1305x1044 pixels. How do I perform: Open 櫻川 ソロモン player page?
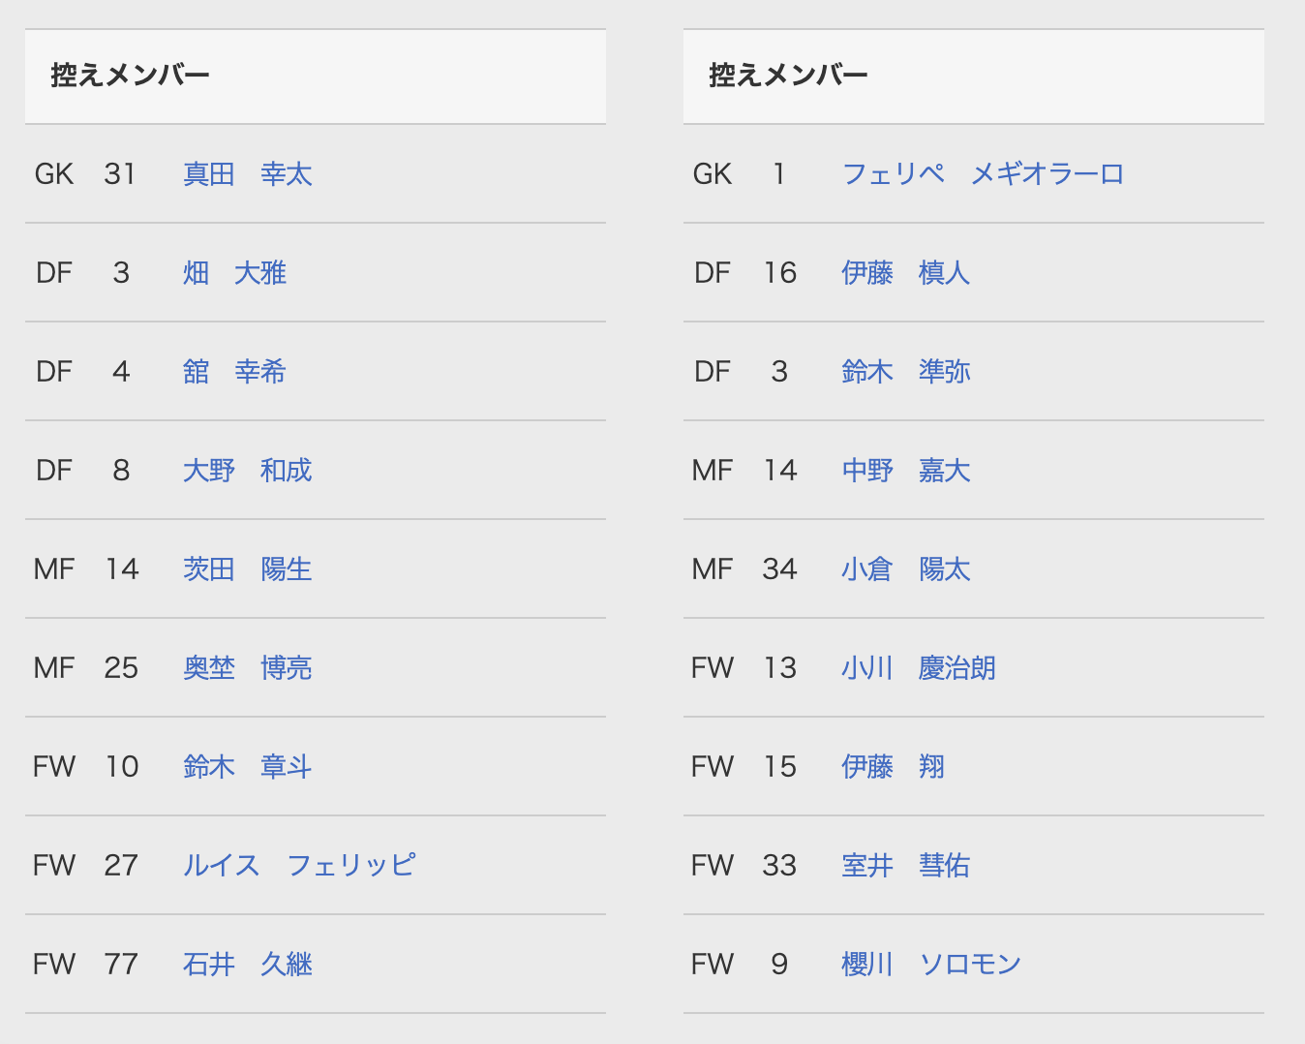(x=931, y=965)
